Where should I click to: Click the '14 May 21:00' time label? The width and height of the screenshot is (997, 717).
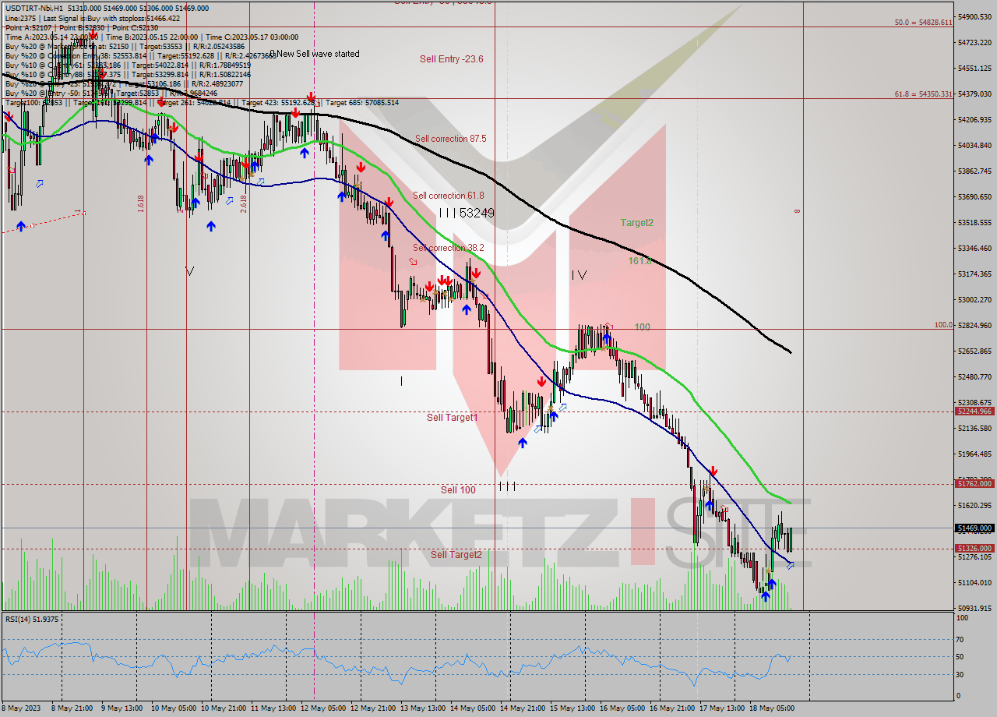click(523, 708)
